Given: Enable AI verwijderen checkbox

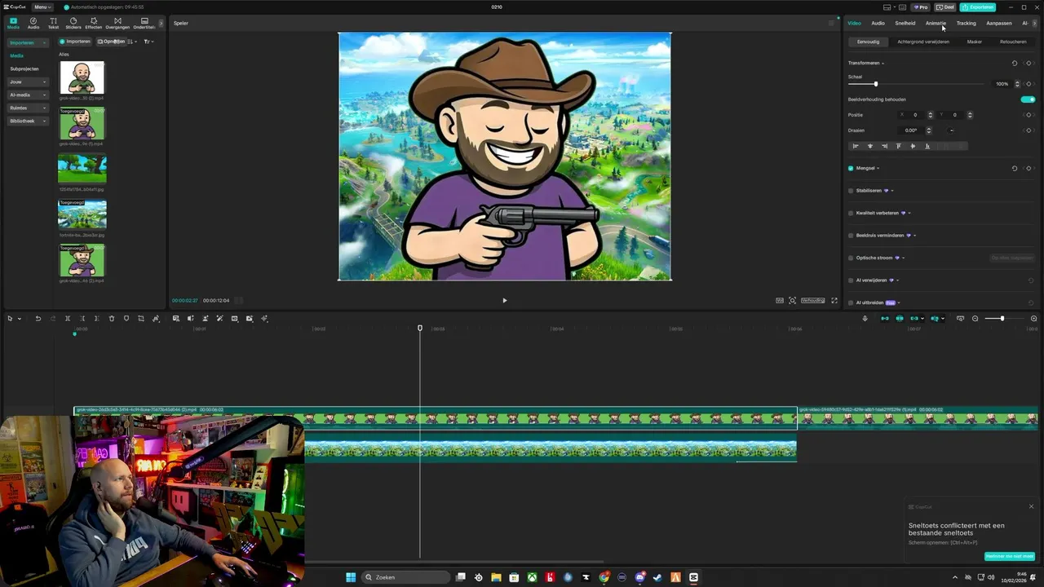Looking at the screenshot, I should click(851, 280).
